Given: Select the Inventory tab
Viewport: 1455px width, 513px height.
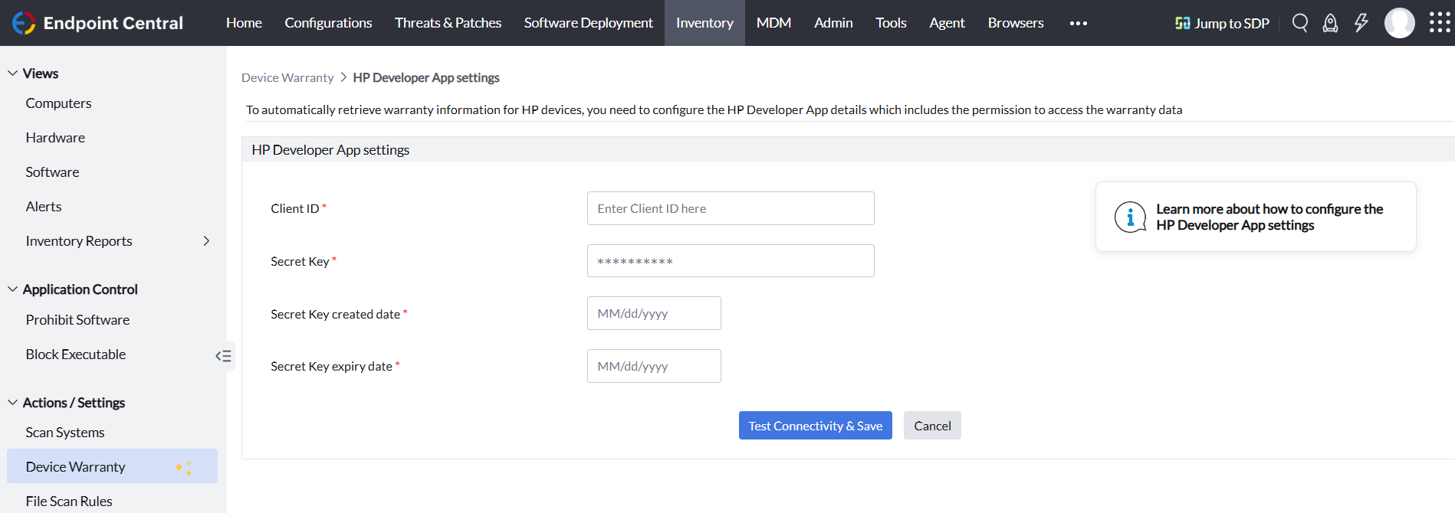Looking at the screenshot, I should click(x=705, y=23).
